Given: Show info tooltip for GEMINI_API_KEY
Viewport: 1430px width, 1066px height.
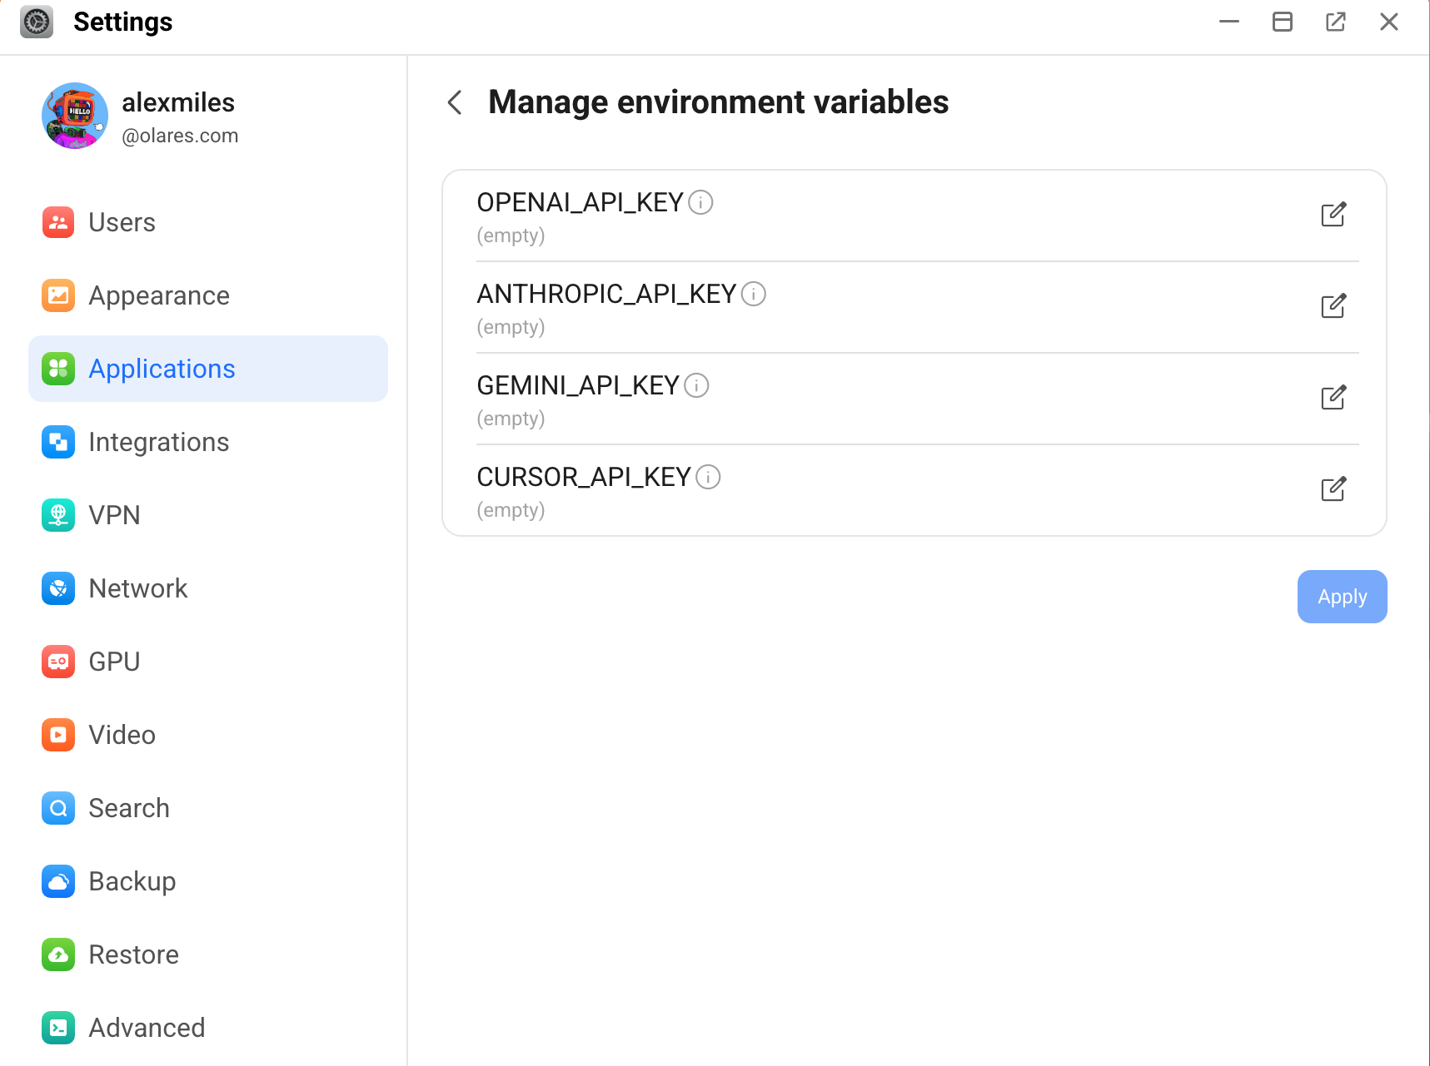Looking at the screenshot, I should tap(697, 385).
